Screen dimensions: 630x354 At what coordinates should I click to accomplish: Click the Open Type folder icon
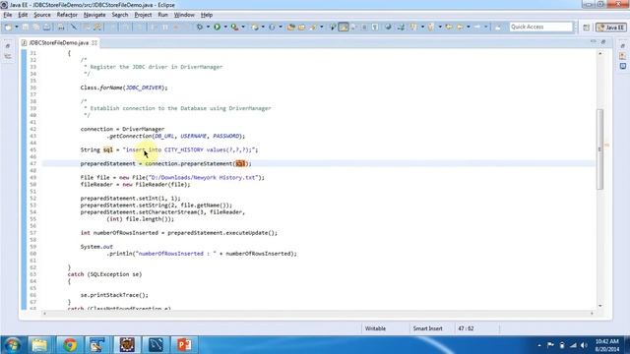[x=291, y=27]
